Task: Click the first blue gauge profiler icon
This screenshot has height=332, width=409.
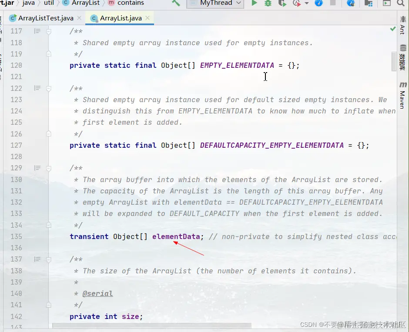Action: click(318, 3)
